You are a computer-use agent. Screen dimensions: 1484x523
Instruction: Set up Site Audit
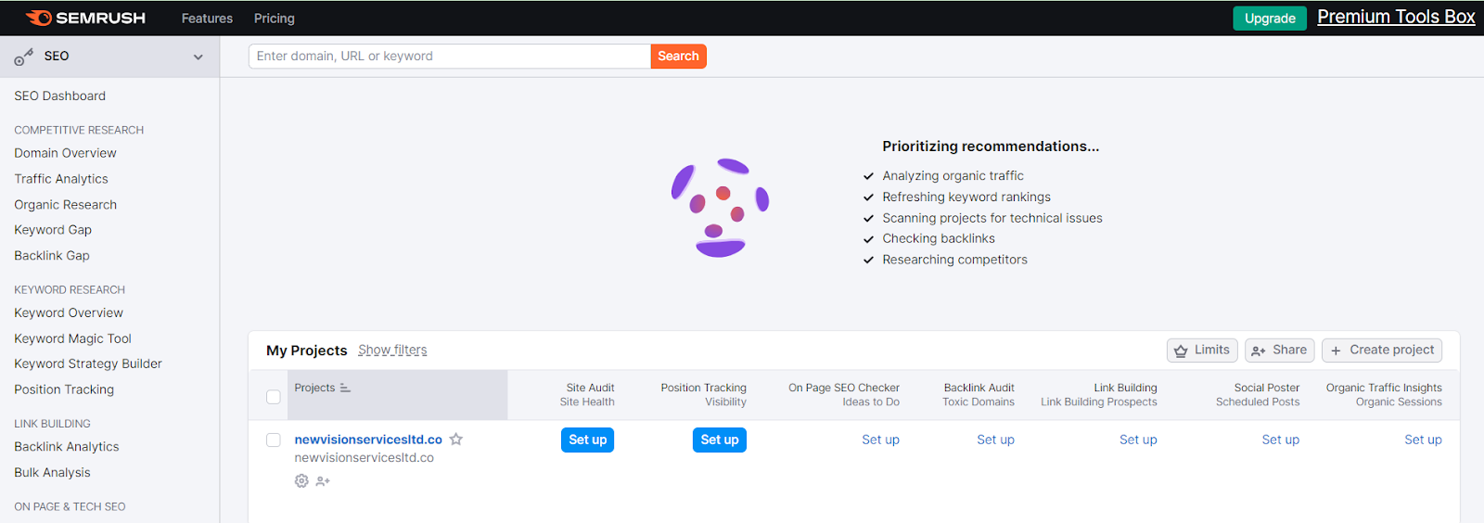(x=587, y=440)
